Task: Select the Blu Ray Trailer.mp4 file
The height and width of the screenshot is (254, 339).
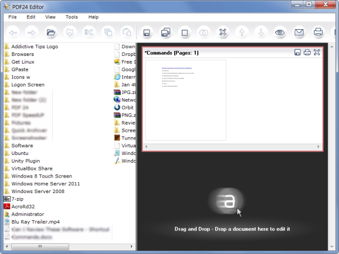Action: click(x=32, y=222)
